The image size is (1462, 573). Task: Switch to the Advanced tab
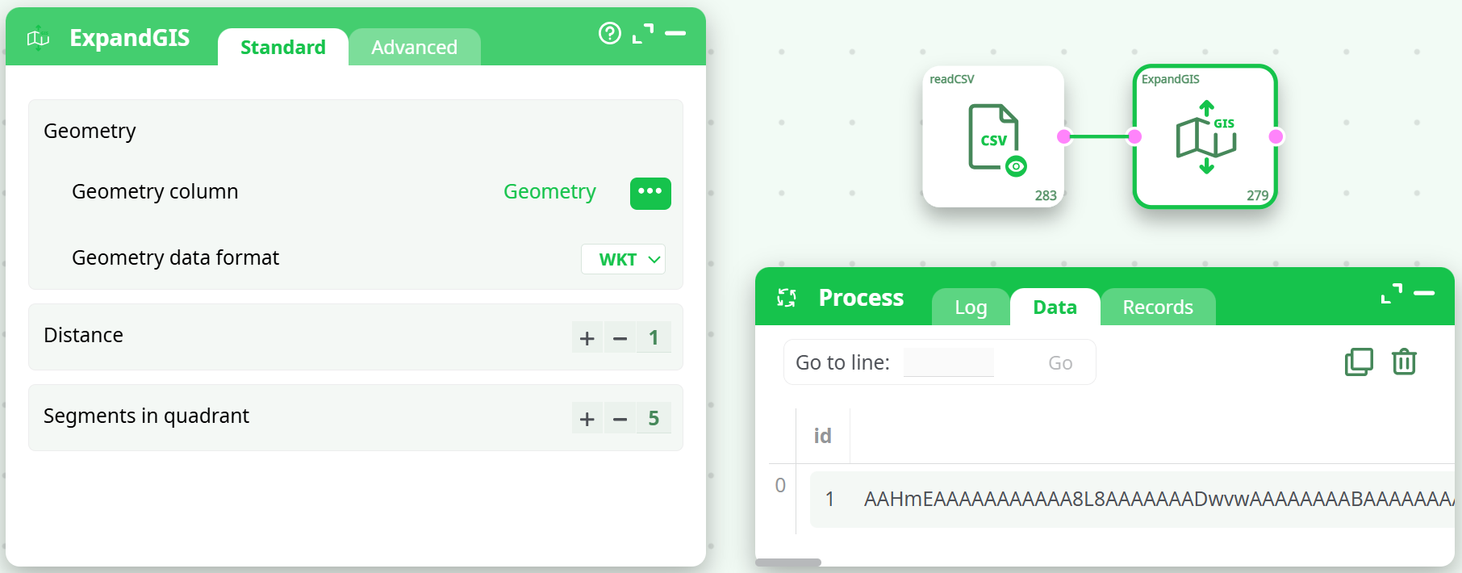coord(414,48)
